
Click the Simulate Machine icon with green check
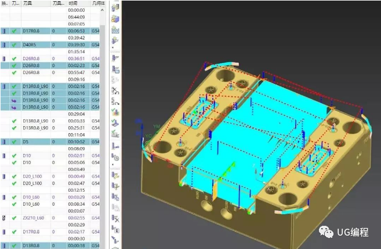[x=115, y=123]
